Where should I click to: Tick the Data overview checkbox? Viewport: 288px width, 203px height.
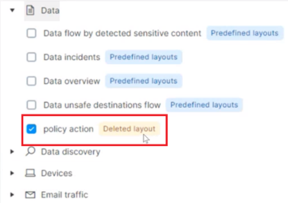tap(32, 81)
